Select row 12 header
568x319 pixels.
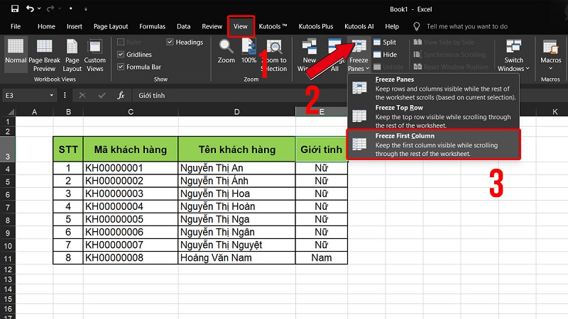click(8, 269)
